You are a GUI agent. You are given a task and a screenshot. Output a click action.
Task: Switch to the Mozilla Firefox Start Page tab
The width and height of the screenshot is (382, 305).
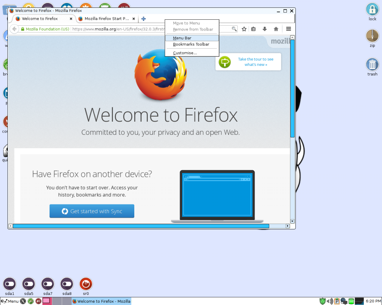point(107,19)
